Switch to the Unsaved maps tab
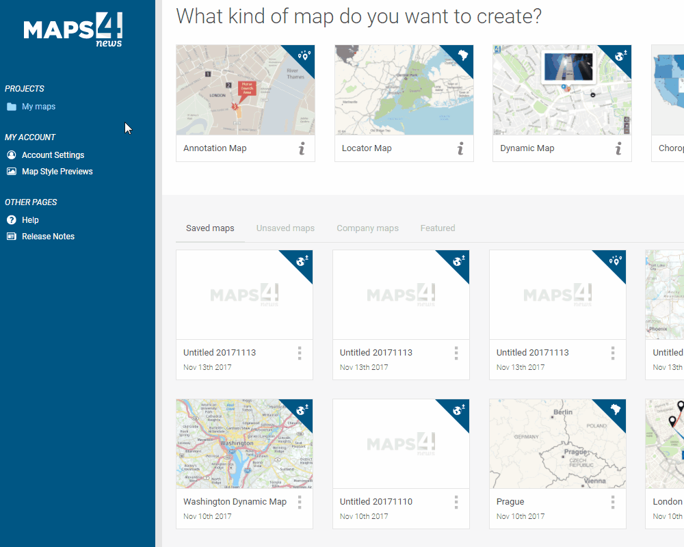 point(285,228)
